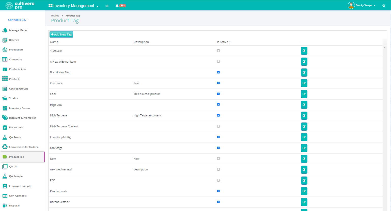This screenshot has width=391, height=211.
Task: Open Batches from the sidebar
Action: tap(14, 40)
